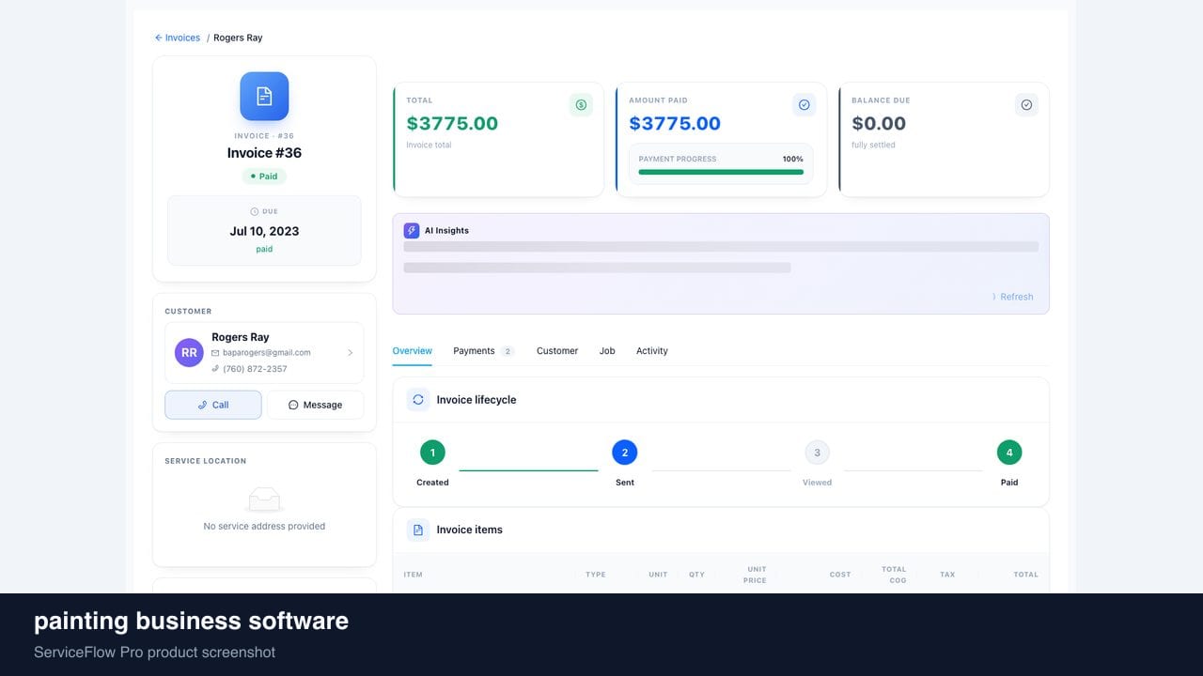The height and width of the screenshot is (676, 1203).
Task: Show the Activity tab
Action: tap(652, 351)
